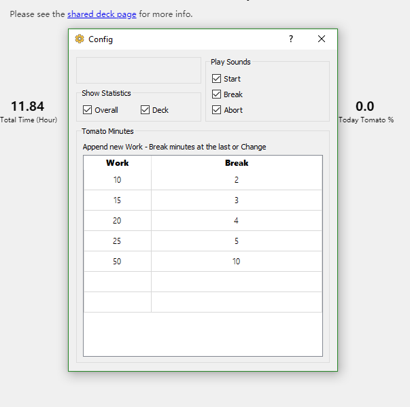410x407 pixels.
Task: Select the Break cell with value 10
Action: click(237, 262)
